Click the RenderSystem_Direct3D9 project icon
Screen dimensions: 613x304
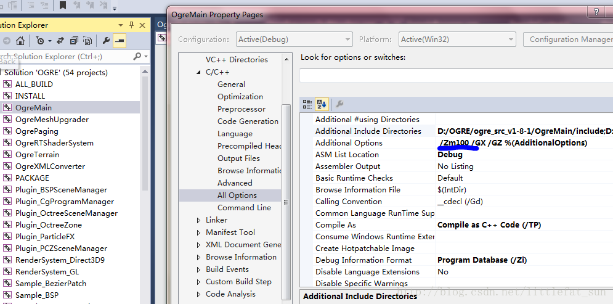pos(7,260)
